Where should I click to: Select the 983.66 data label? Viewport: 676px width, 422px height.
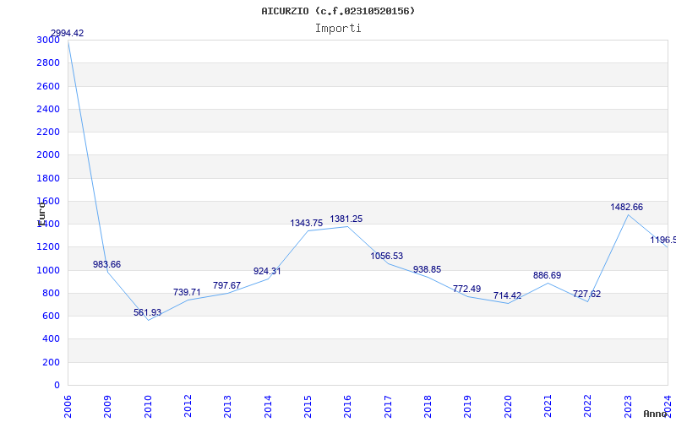pos(107,264)
